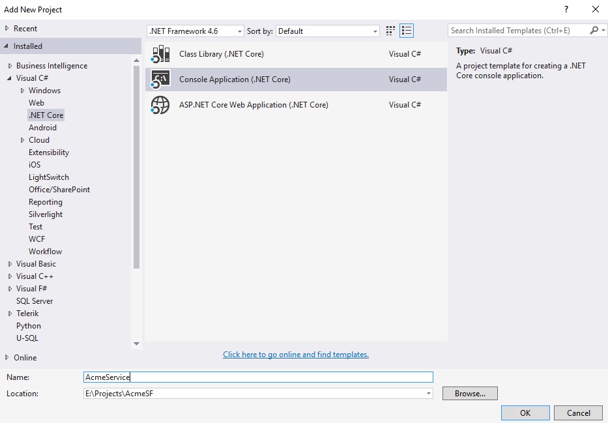Expand Business Intelligence node

[10, 66]
